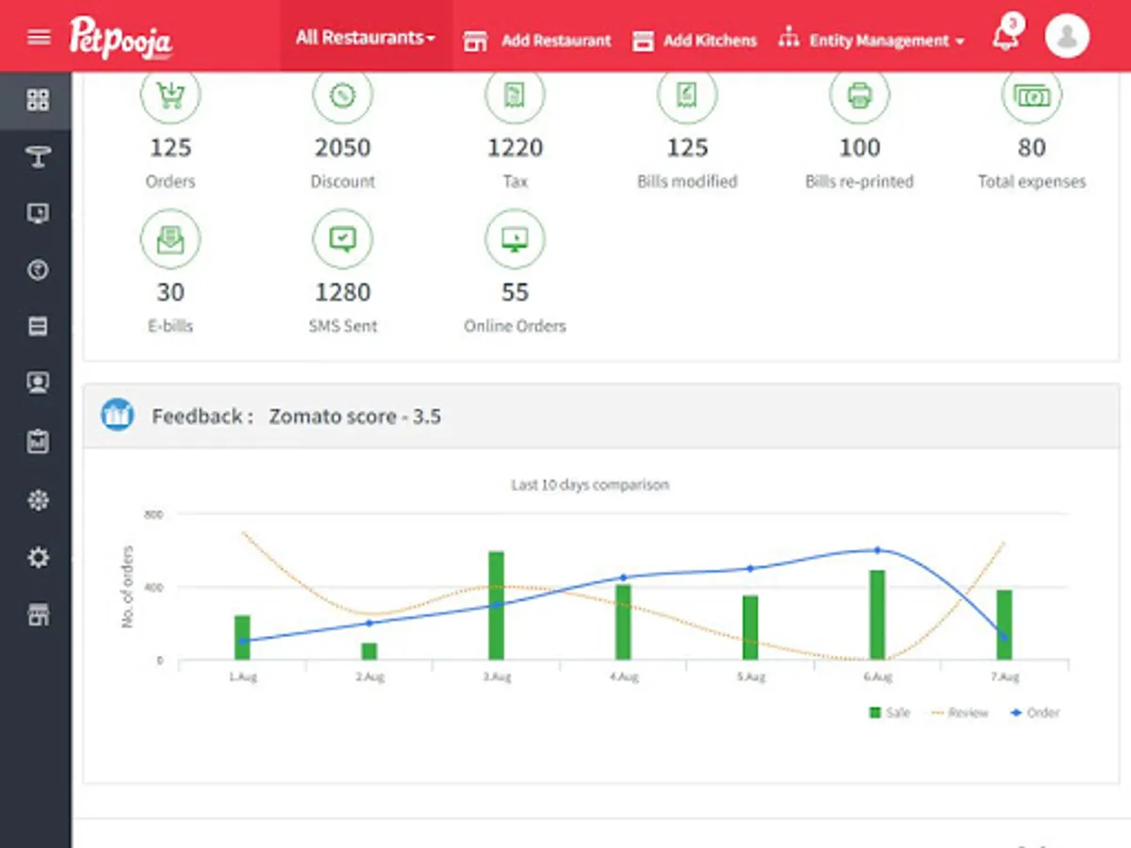Click the 3.Aug sale bar

pyautogui.click(x=496, y=605)
